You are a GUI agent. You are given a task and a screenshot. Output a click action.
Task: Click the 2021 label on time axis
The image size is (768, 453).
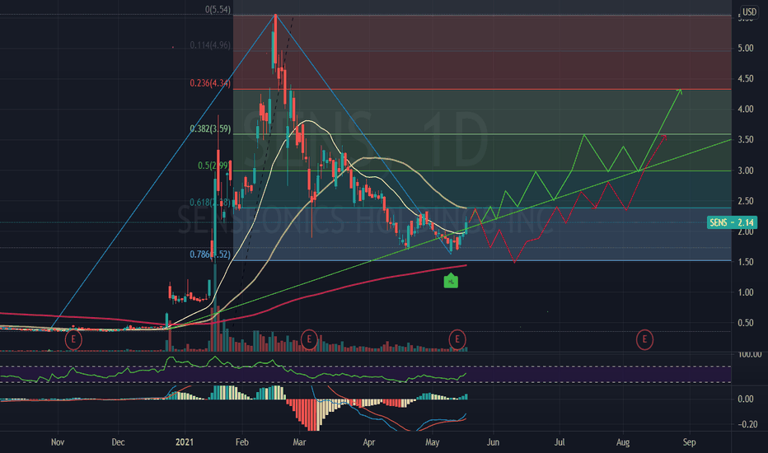click(x=184, y=442)
